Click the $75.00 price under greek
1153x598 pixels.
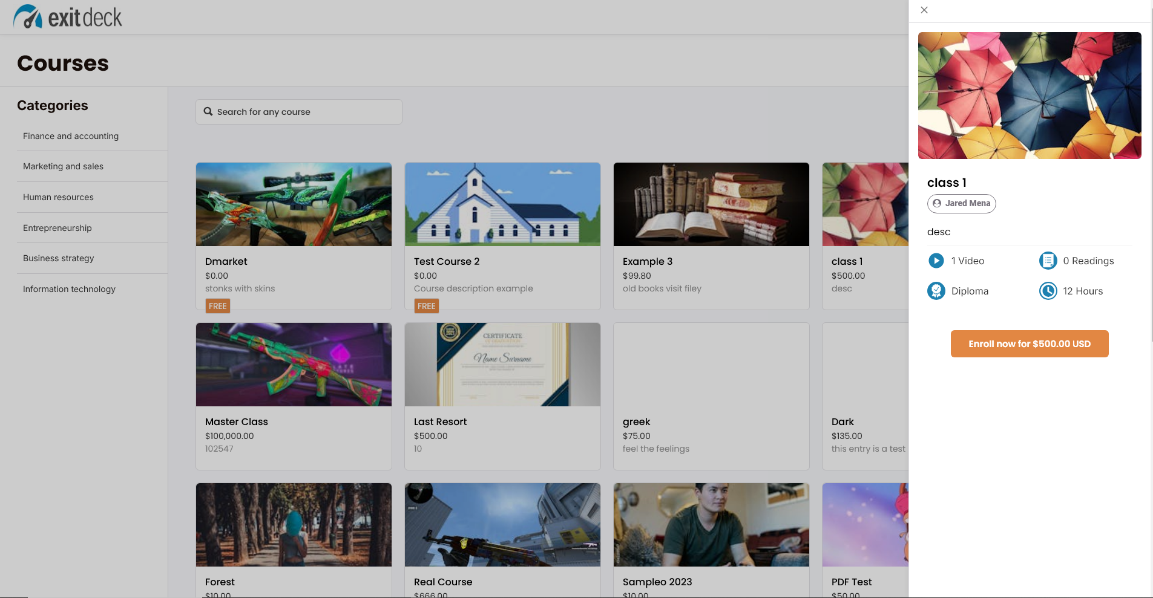pyautogui.click(x=637, y=436)
